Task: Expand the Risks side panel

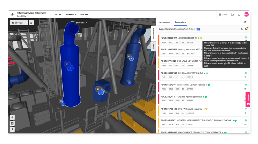Action: [153, 46]
